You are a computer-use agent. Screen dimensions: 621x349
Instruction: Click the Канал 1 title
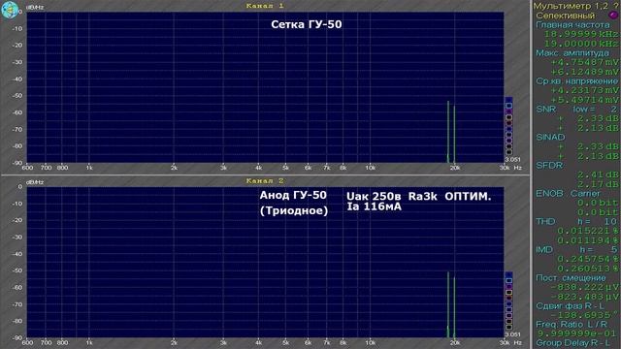click(265, 6)
